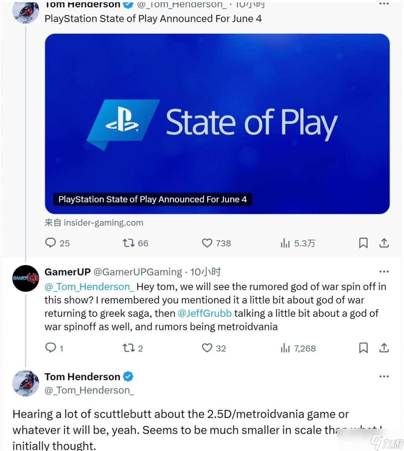Screen dimensions: 404x451
Task: Visit the GamerUP profile avatar
Action: (x=25, y=278)
